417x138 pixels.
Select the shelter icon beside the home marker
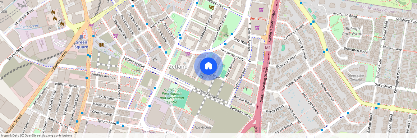tap(202, 76)
